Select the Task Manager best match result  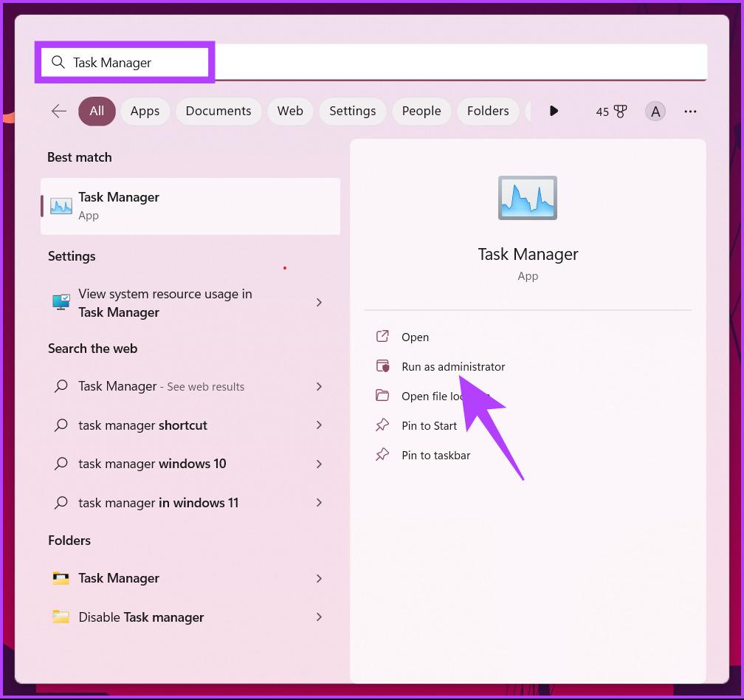[x=190, y=206]
